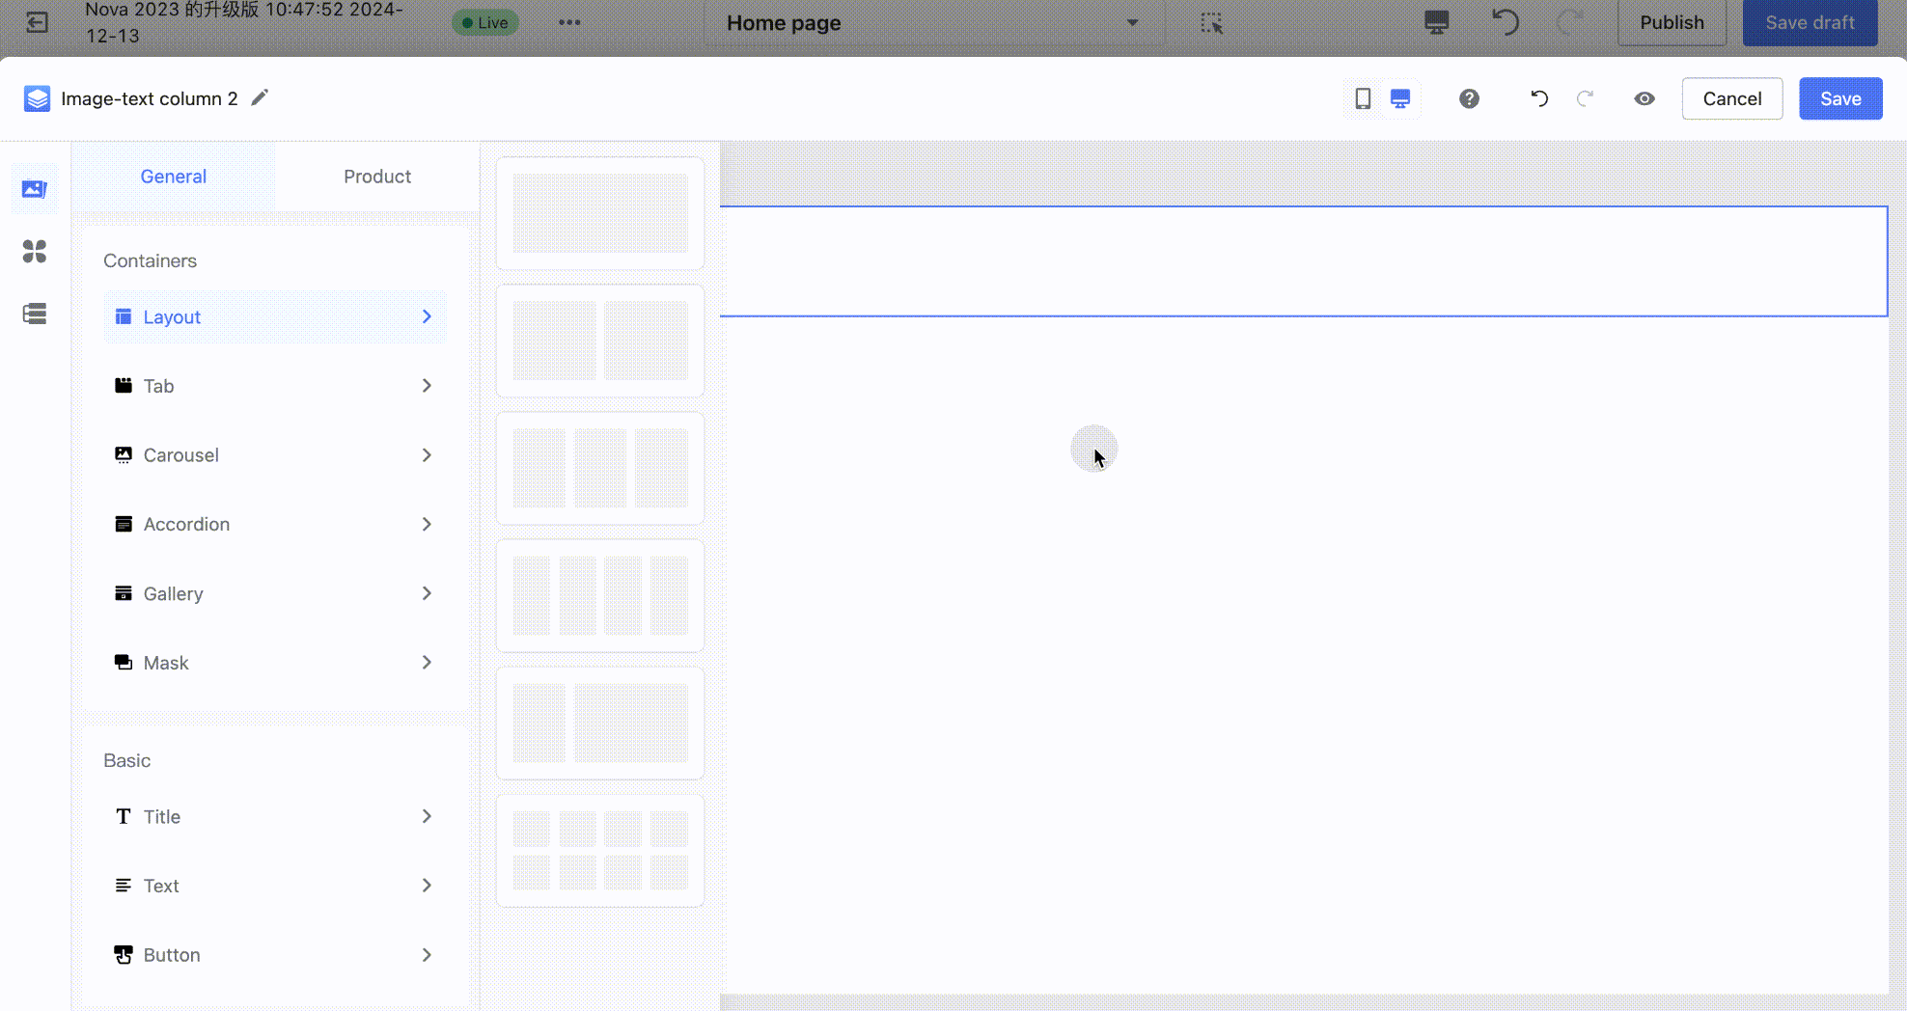The width and height of the screenshot is (1907, 1011).
Task: Select the General tab
Action: point(174,177)
